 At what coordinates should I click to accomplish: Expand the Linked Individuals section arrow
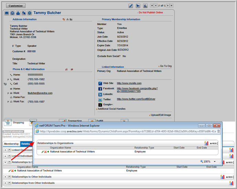(x=5, y=156)
